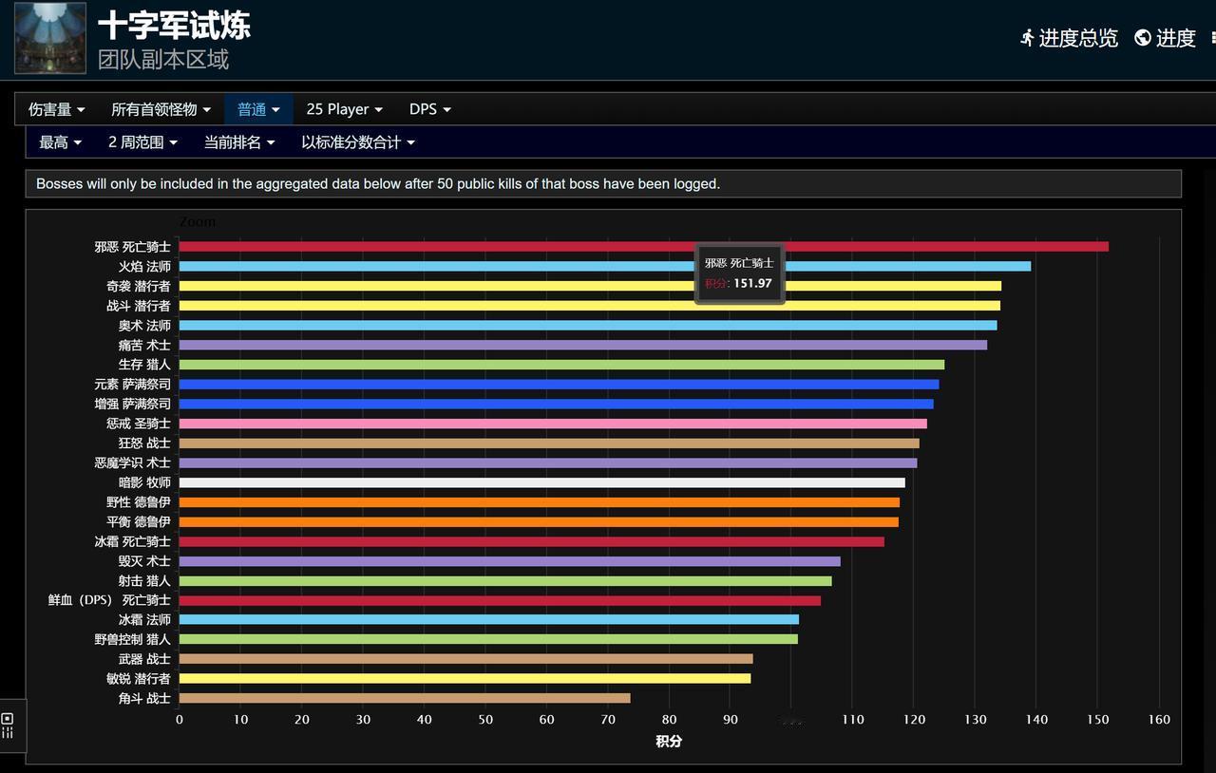Expand the 伤害量 dropdown
The image size is (1216, 773).
coord(56,109)
